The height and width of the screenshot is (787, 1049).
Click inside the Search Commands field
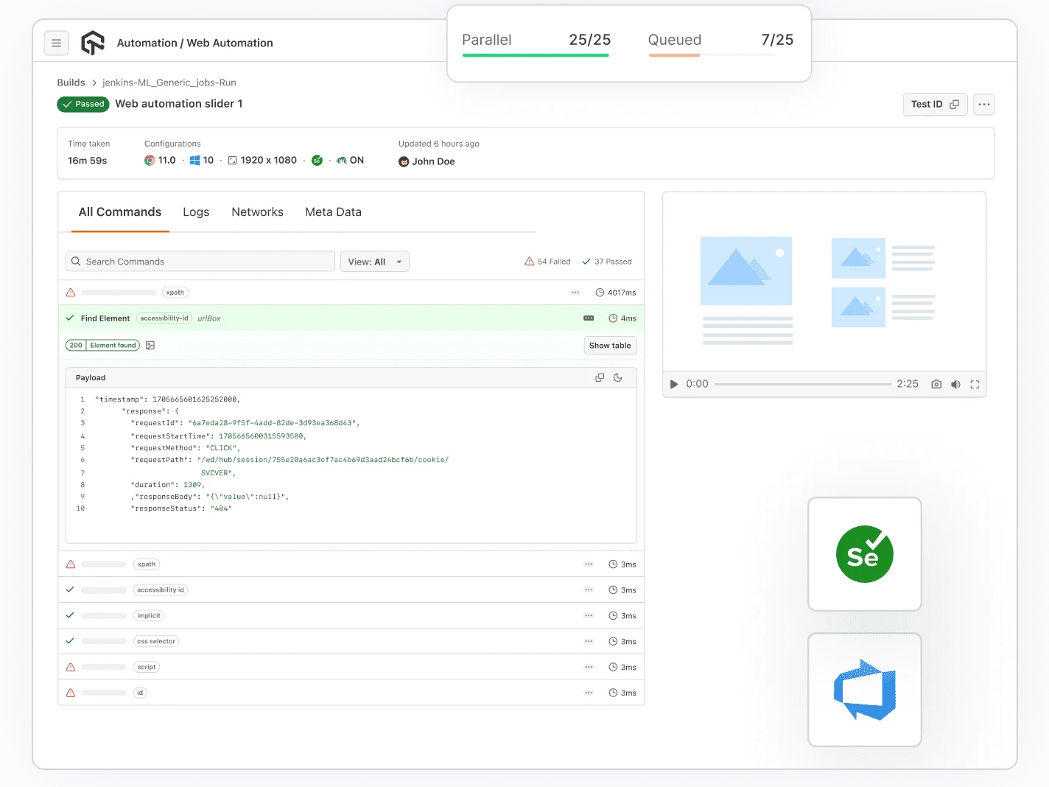coord(199,261)
